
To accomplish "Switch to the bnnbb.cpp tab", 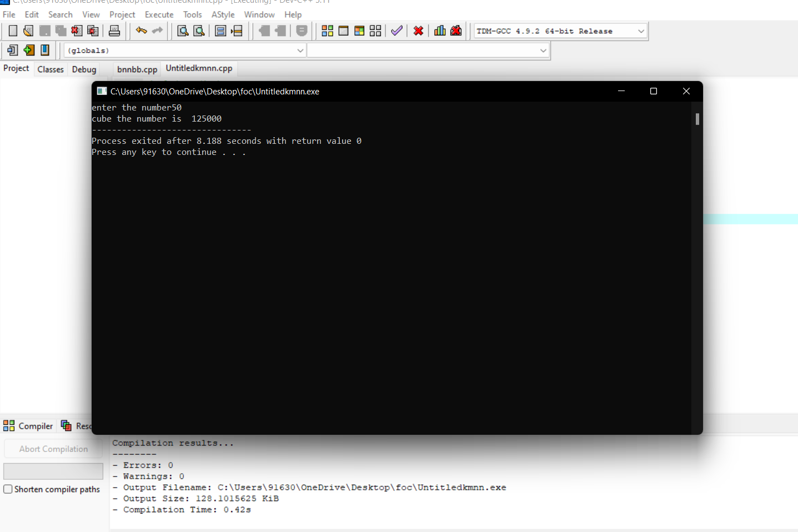I will [137, 69].
